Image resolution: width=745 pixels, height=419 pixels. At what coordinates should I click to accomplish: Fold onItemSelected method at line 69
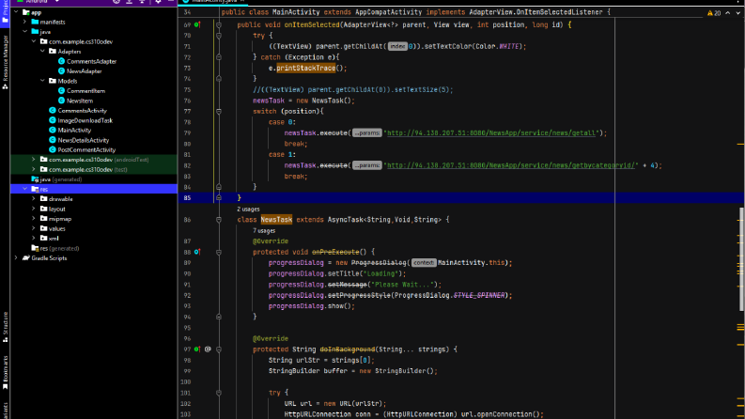[x=219, y=24]
